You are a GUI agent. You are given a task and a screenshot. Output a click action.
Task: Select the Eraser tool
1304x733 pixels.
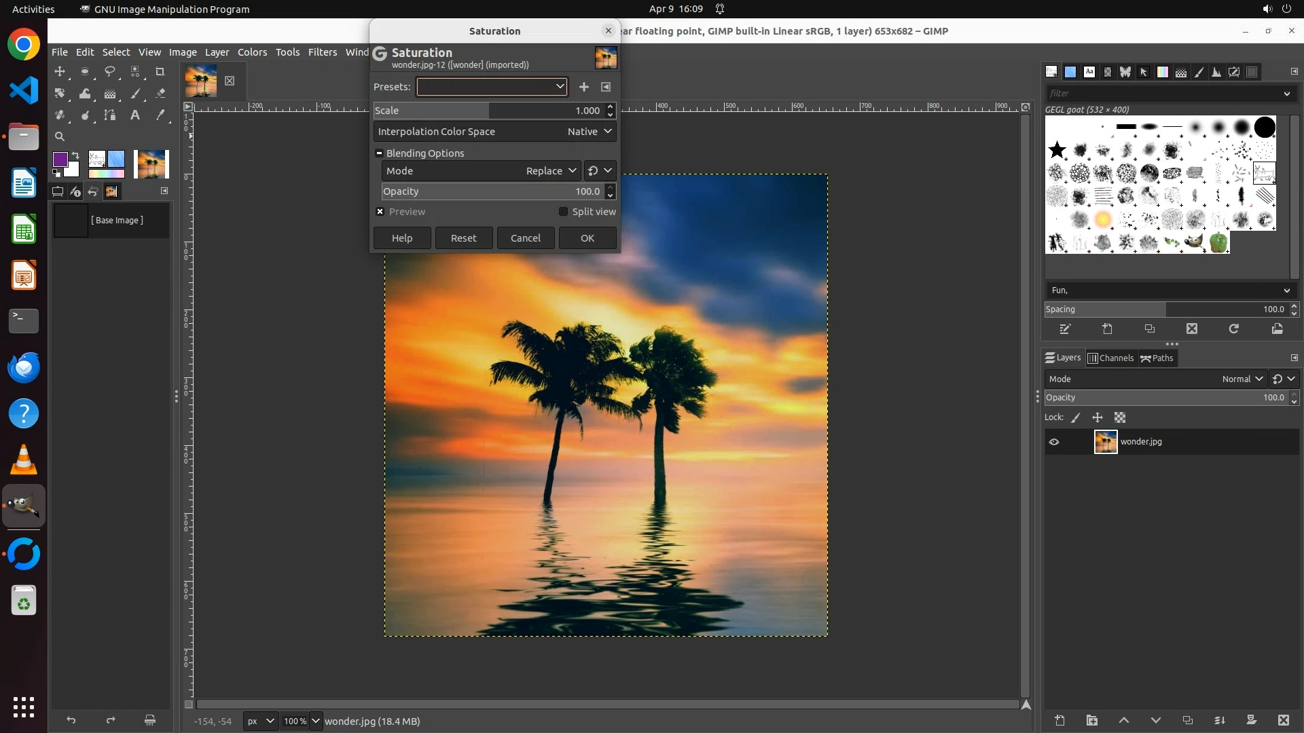(x=160, y=94)
